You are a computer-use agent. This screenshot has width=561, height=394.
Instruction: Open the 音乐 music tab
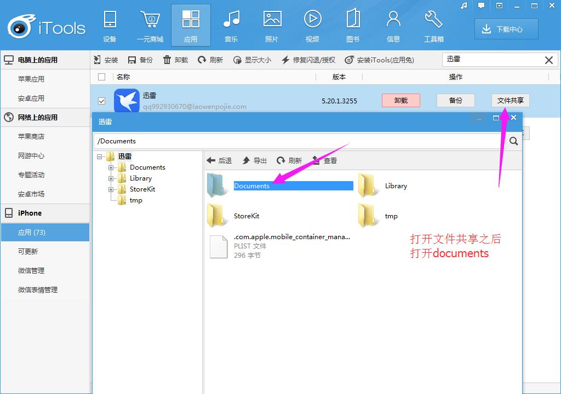click(x=231, y=26)
